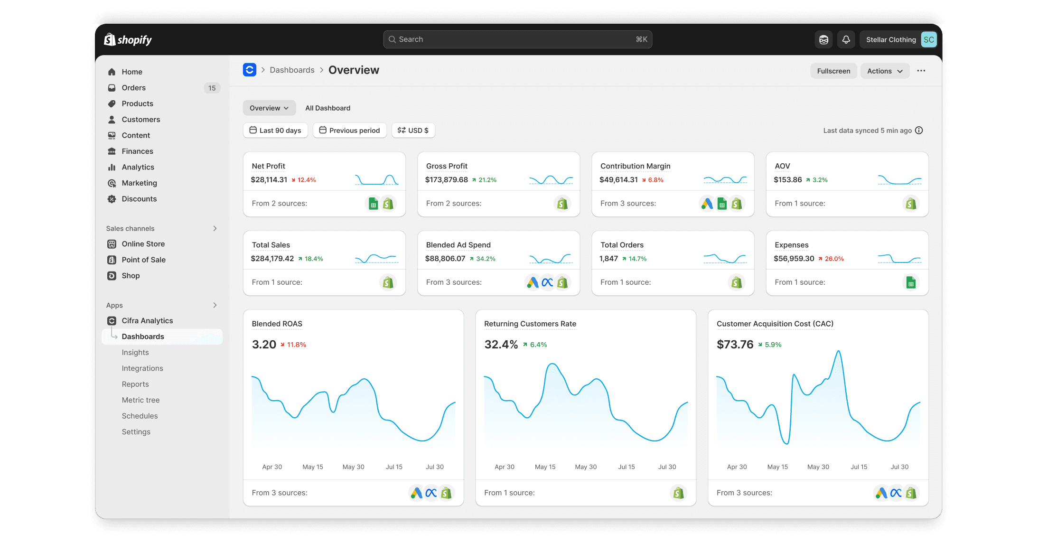Open the Actions dropdown menu
The image size is (1038, 543).
pyautogui.click(x=885, y=71)
